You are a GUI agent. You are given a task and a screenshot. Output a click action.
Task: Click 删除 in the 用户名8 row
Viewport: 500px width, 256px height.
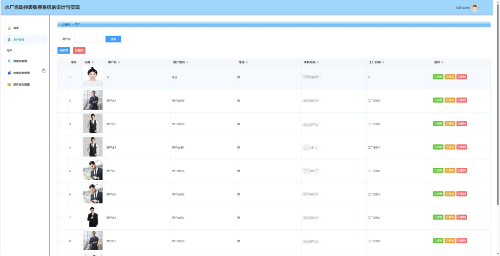[462, 123]
